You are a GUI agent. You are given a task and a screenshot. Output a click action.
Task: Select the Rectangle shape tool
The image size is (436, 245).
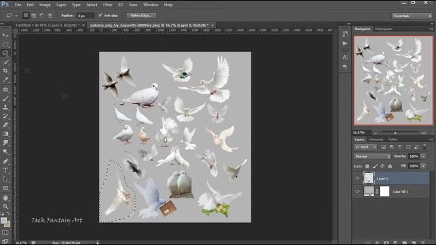click(5, 188)
